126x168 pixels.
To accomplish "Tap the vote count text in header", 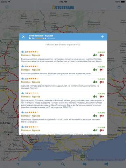I will (x=51, y=38).
